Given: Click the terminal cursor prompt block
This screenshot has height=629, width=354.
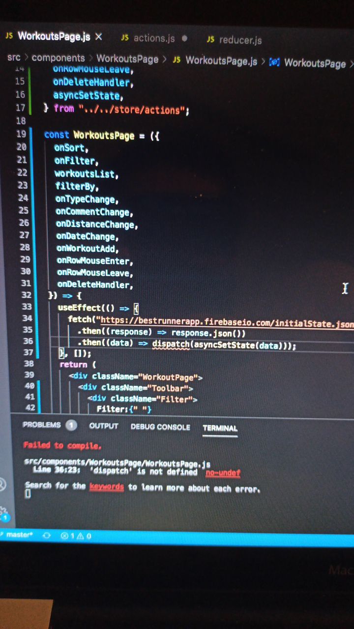Looking at the screenshot, I should pyautogui.click(x=28, y=494).
